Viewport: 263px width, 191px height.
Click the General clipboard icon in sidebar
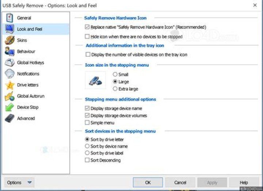coord(9,18)
